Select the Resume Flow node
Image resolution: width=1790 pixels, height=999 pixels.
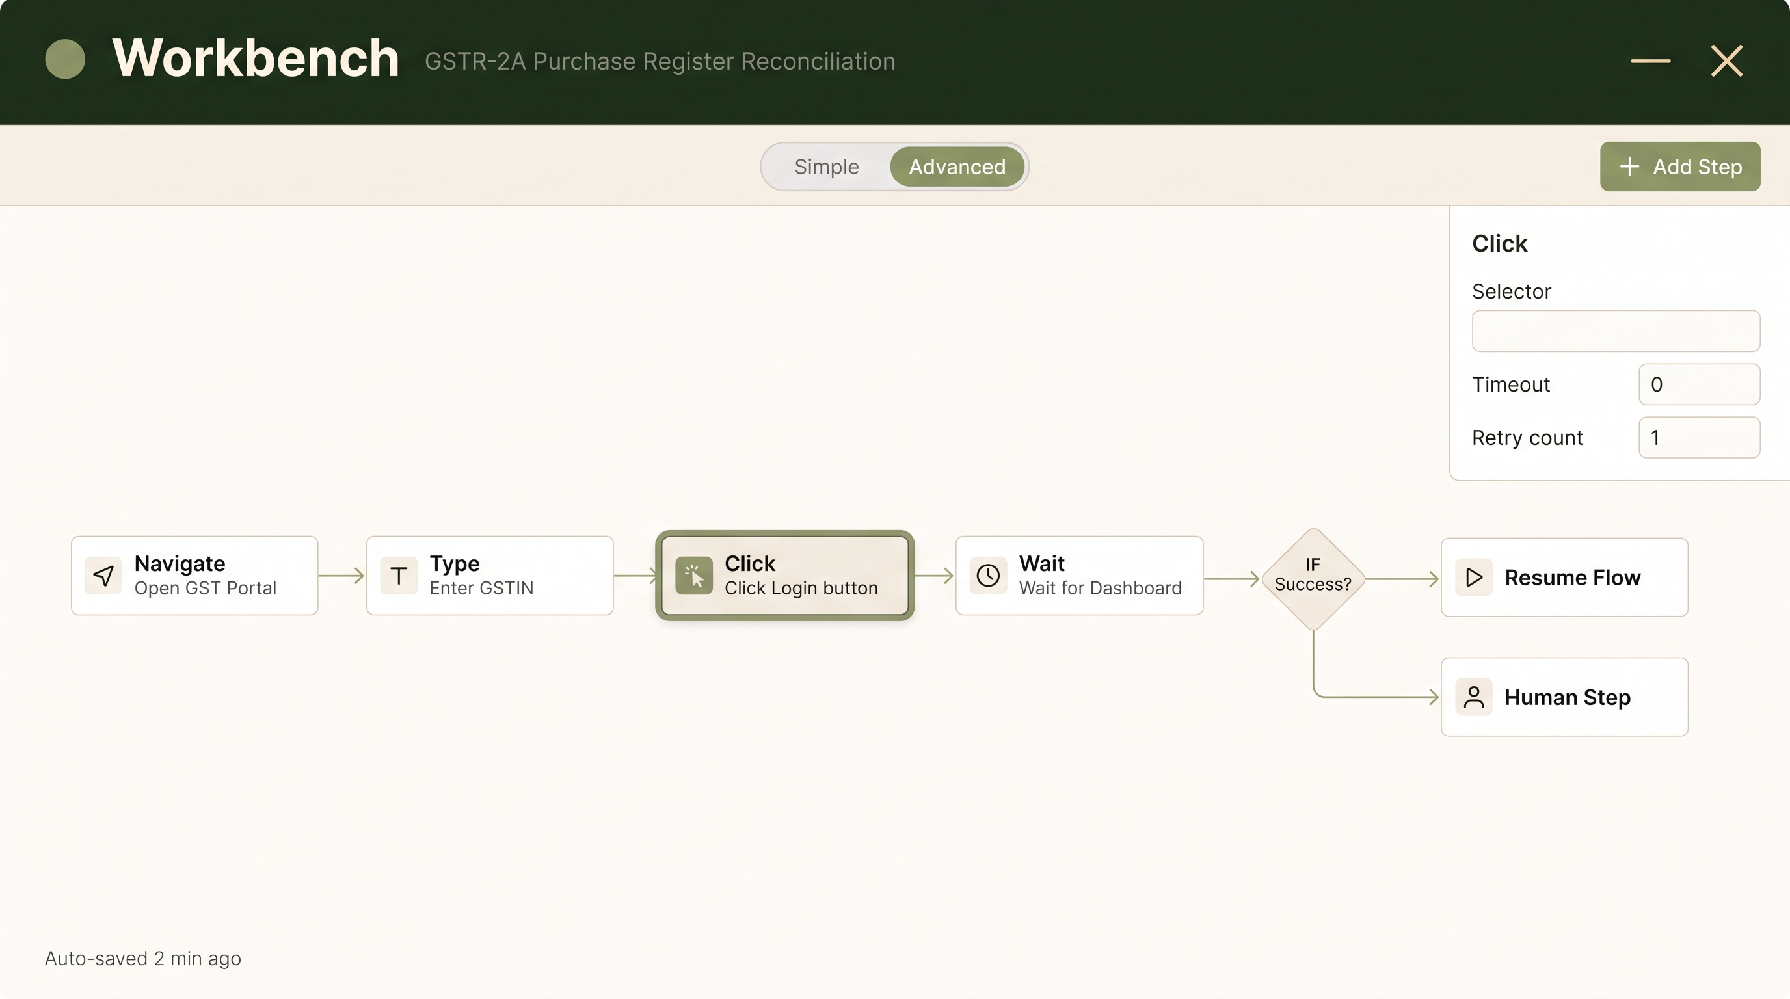pyautogui.click(x=1564, y=578)
